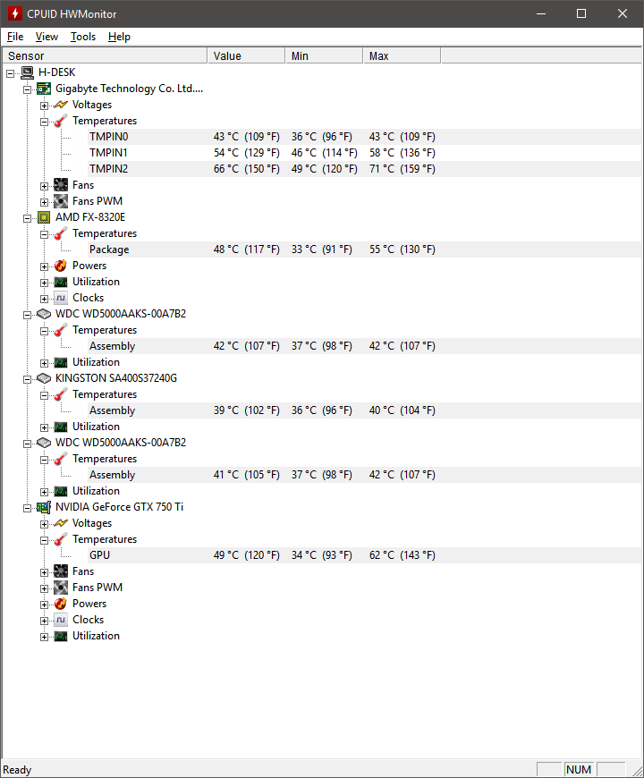The width and height of the screenshot is (644, 778).
Task: Click the KINGSTON SA400S37240G drive icon
Action: tap(44, 378)
